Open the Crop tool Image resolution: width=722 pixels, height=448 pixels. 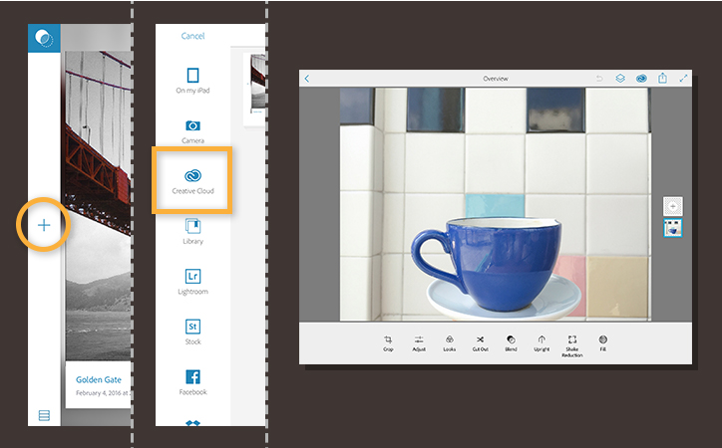(x=388, y=343)
